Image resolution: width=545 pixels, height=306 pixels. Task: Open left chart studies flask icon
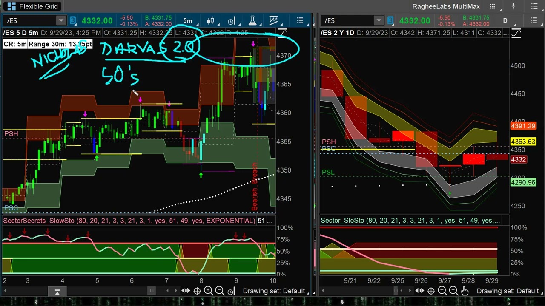[252, 20]
